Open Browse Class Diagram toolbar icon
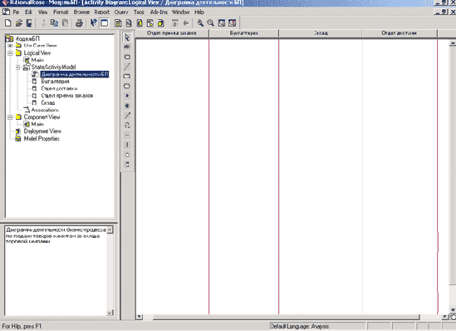 (118, 23)
